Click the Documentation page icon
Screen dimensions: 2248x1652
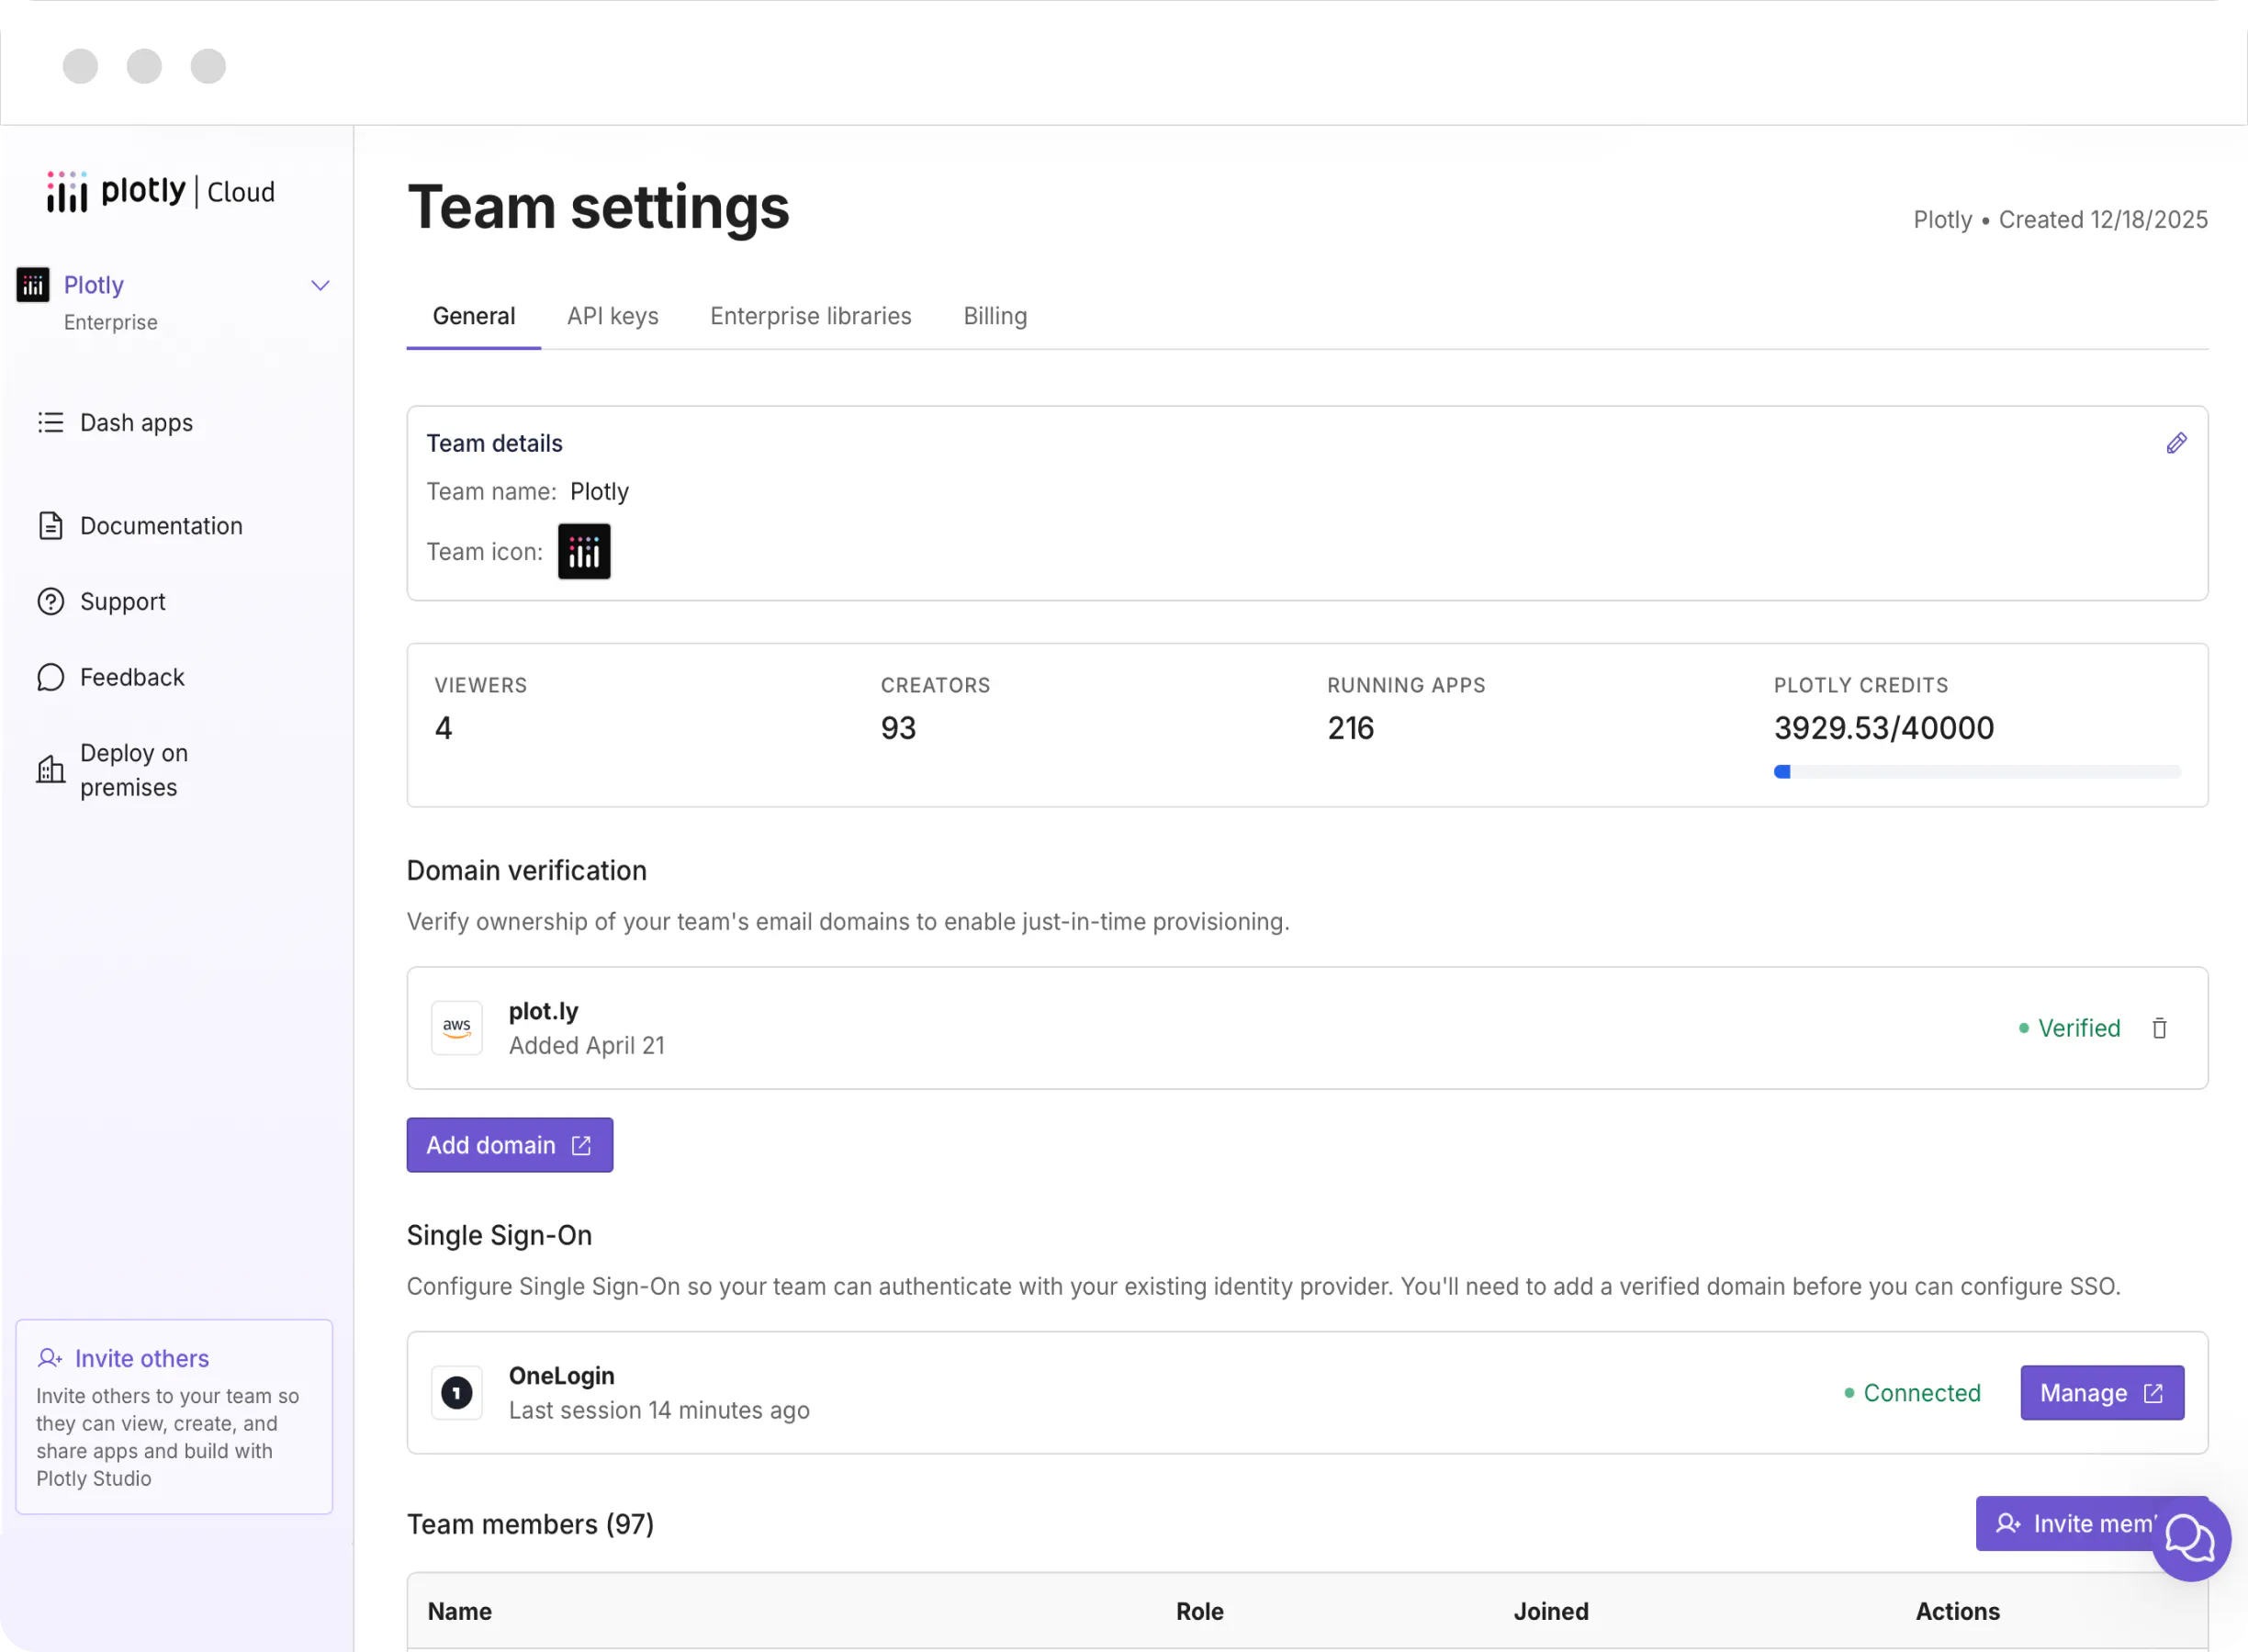click(51, 526)
